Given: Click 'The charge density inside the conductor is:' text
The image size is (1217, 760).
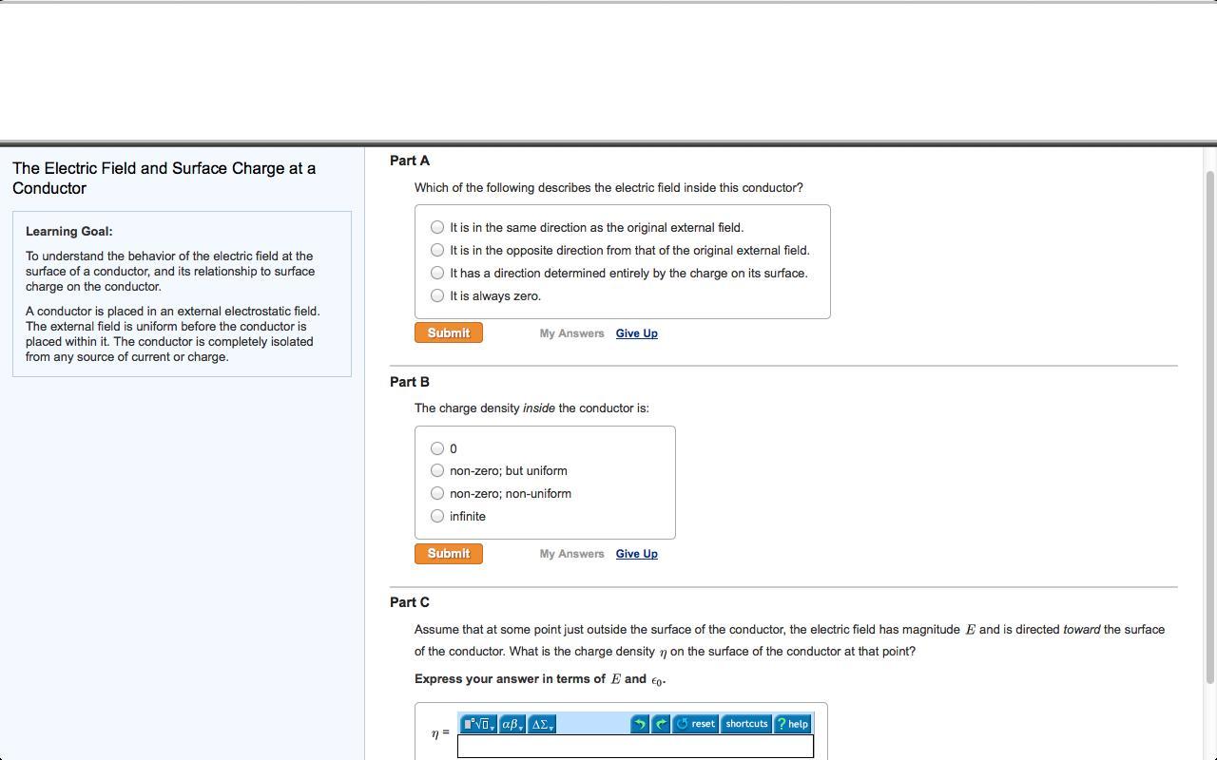Looking at the screenshot, I should tap(531, 408).
